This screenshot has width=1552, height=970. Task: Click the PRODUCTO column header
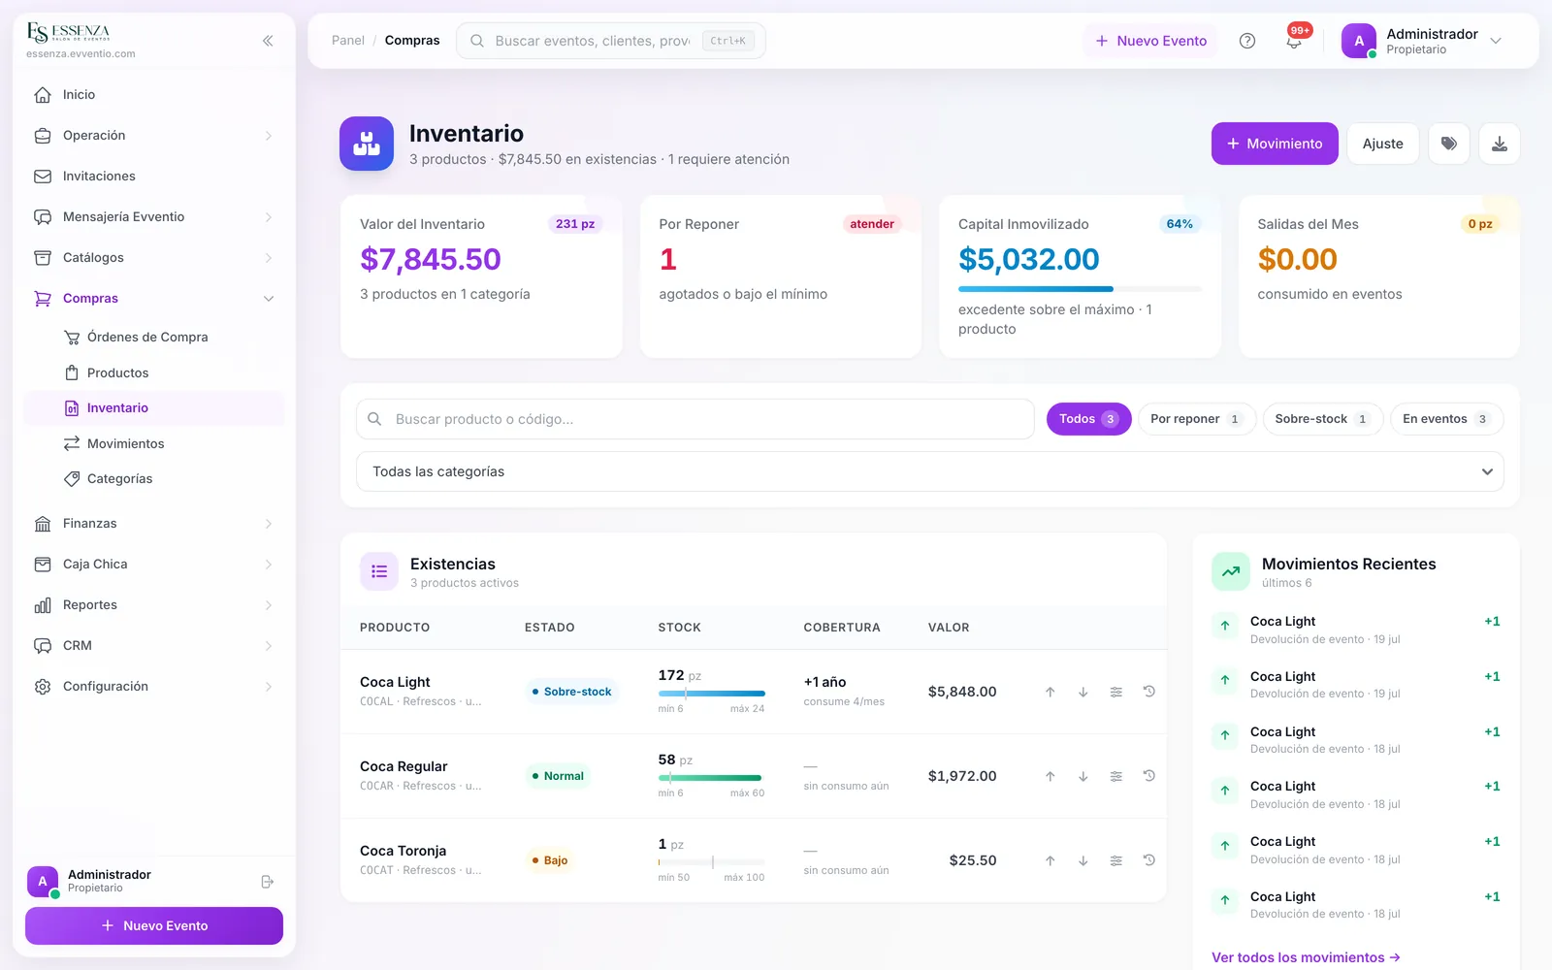click(x=395, y=628)
